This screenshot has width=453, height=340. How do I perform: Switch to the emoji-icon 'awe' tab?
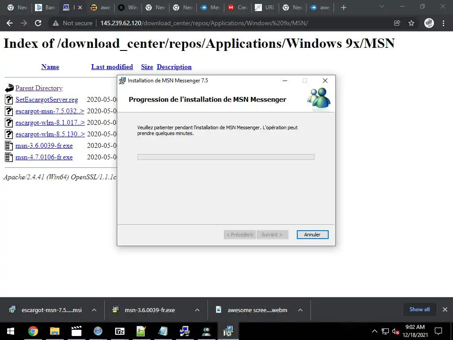[100, 8]
